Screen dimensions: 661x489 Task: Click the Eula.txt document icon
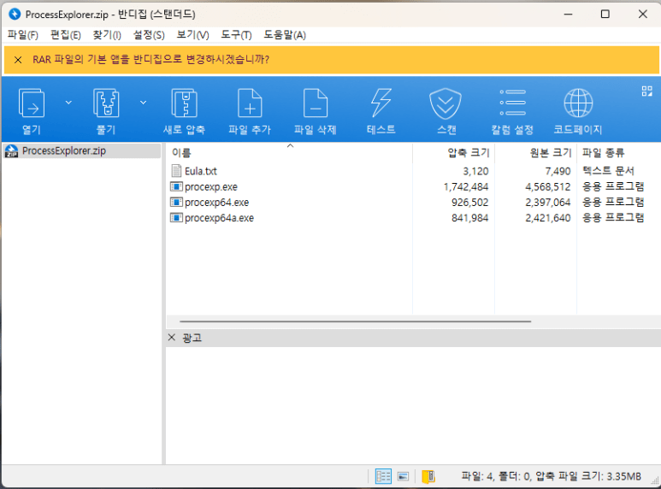(x=176, y=171)
